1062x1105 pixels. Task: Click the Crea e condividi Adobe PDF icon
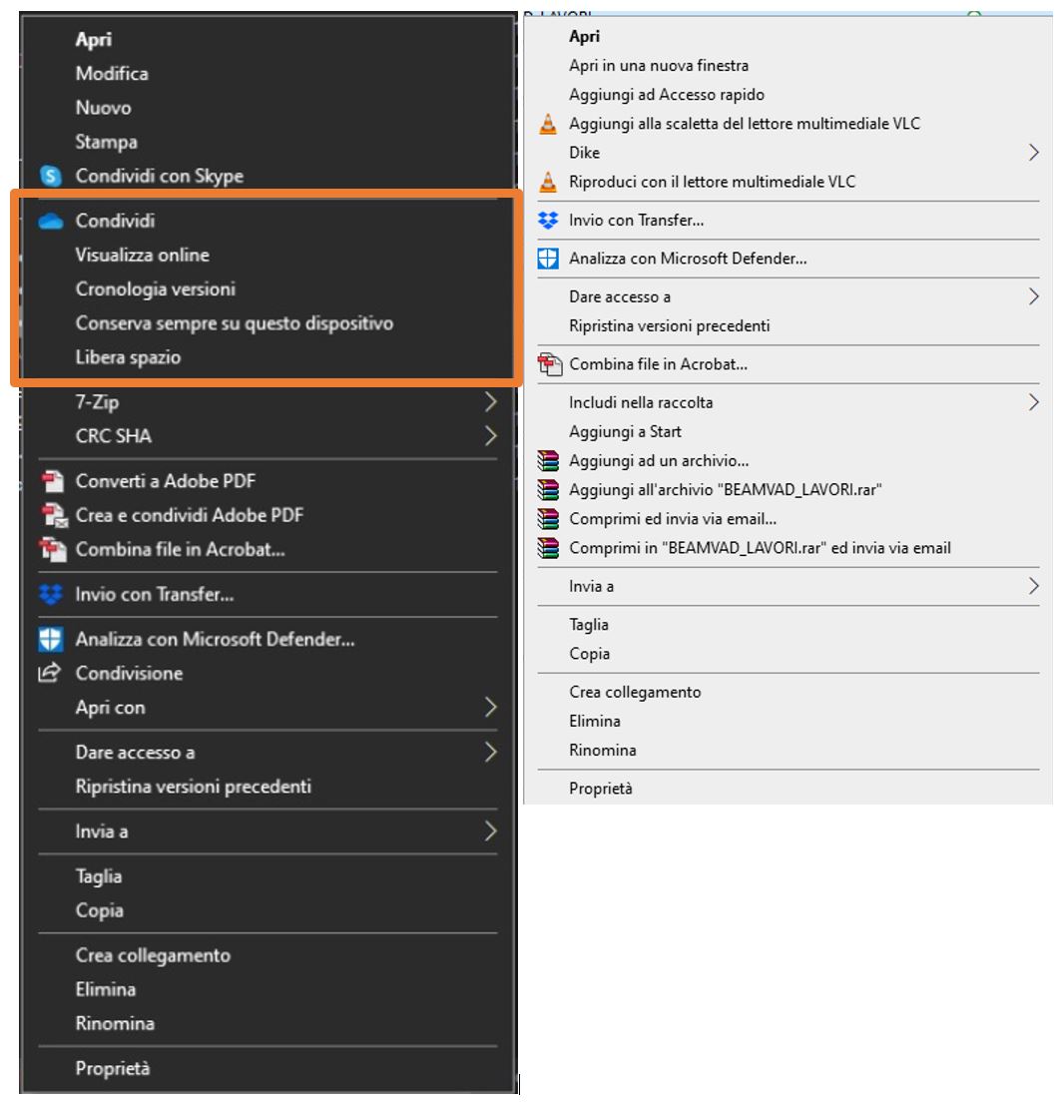click(52, 515)
